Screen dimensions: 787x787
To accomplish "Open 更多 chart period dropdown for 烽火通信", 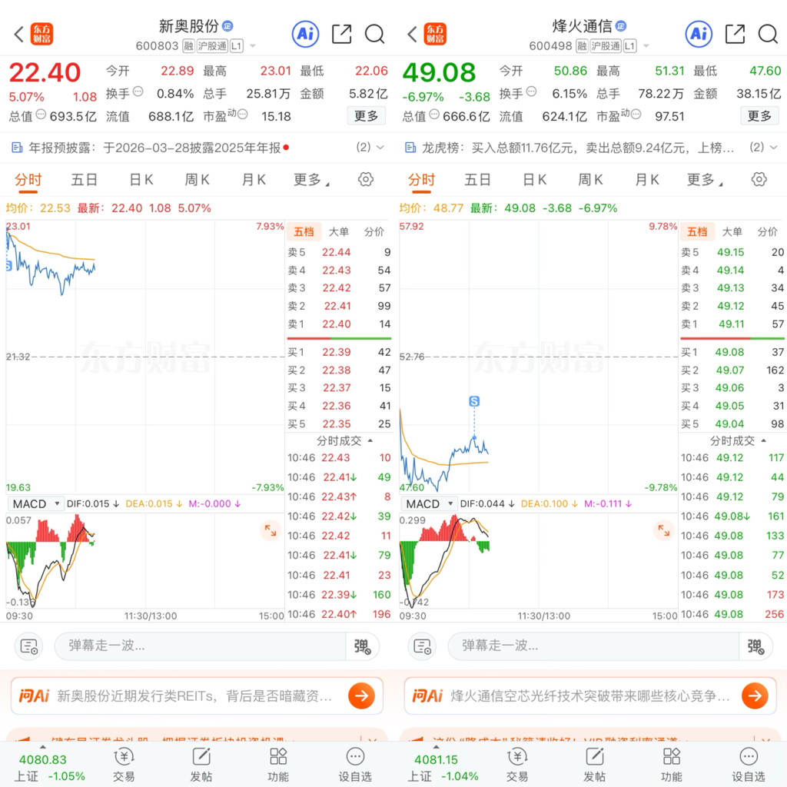I will 705,180.
